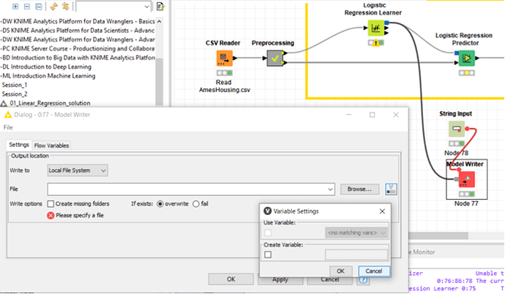This screenshot has height=294, width=505.
Task: Select the Logistic Regression Learner node icon
Action: [x=376, y=29]
